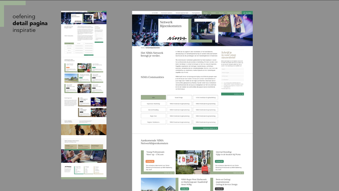
Task: Open Netwerk bijeenkomsten in the top navigation
Action: coord(182,13)
